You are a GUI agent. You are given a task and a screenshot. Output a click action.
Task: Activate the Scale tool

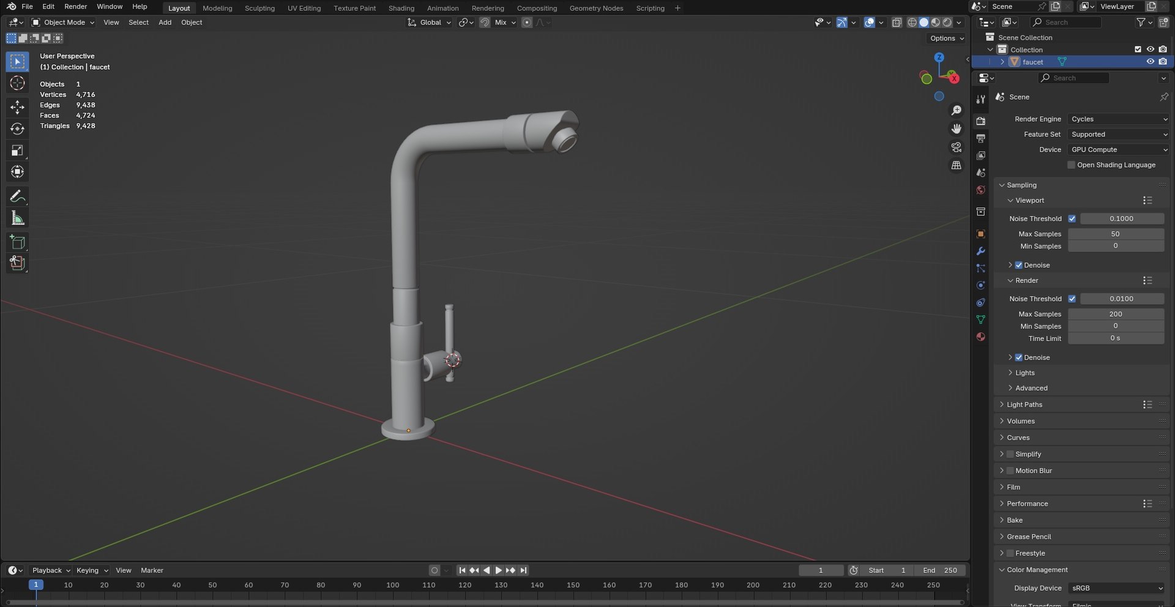click(x=17, y=151)
